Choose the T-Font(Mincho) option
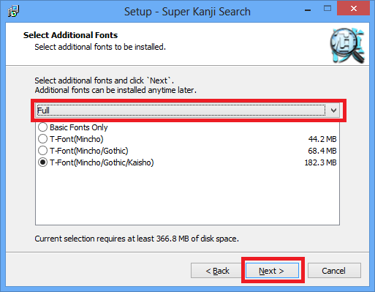375x292 pixels. [42, 139]
